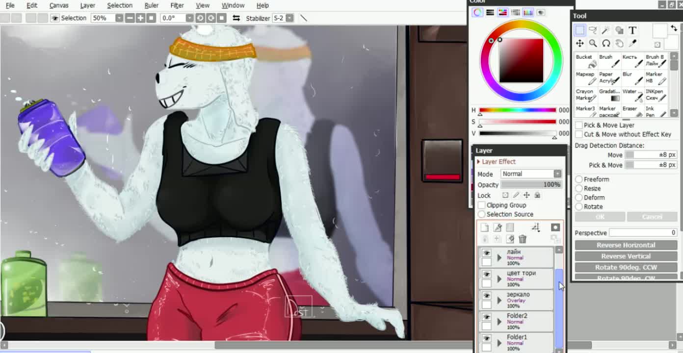Click the zoom in plus button
The width and height of the screenshot is (683, 353).
coord(140,18)
